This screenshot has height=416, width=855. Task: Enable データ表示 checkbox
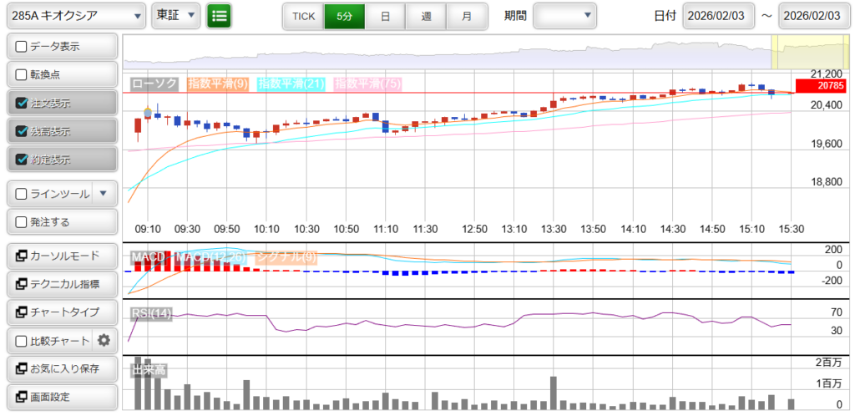(x=22, y=46)
